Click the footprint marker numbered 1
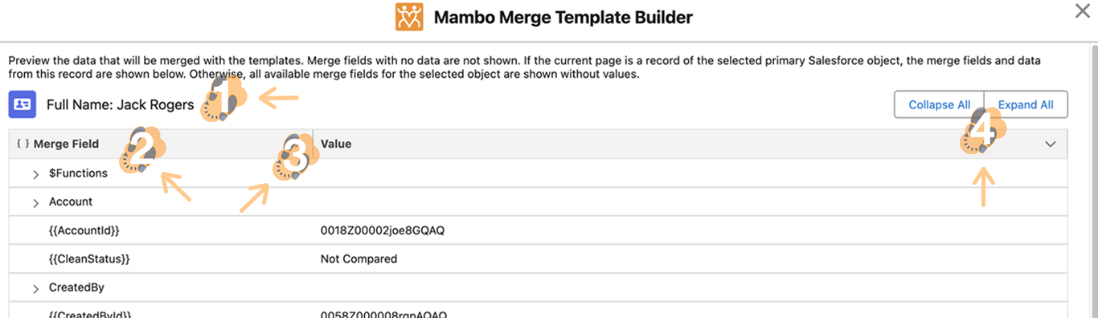 (x=223, y=98)
